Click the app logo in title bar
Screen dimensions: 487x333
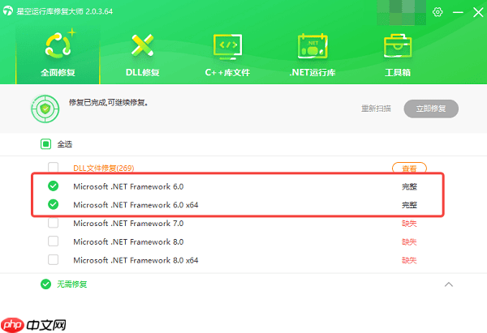coord(8,11)
